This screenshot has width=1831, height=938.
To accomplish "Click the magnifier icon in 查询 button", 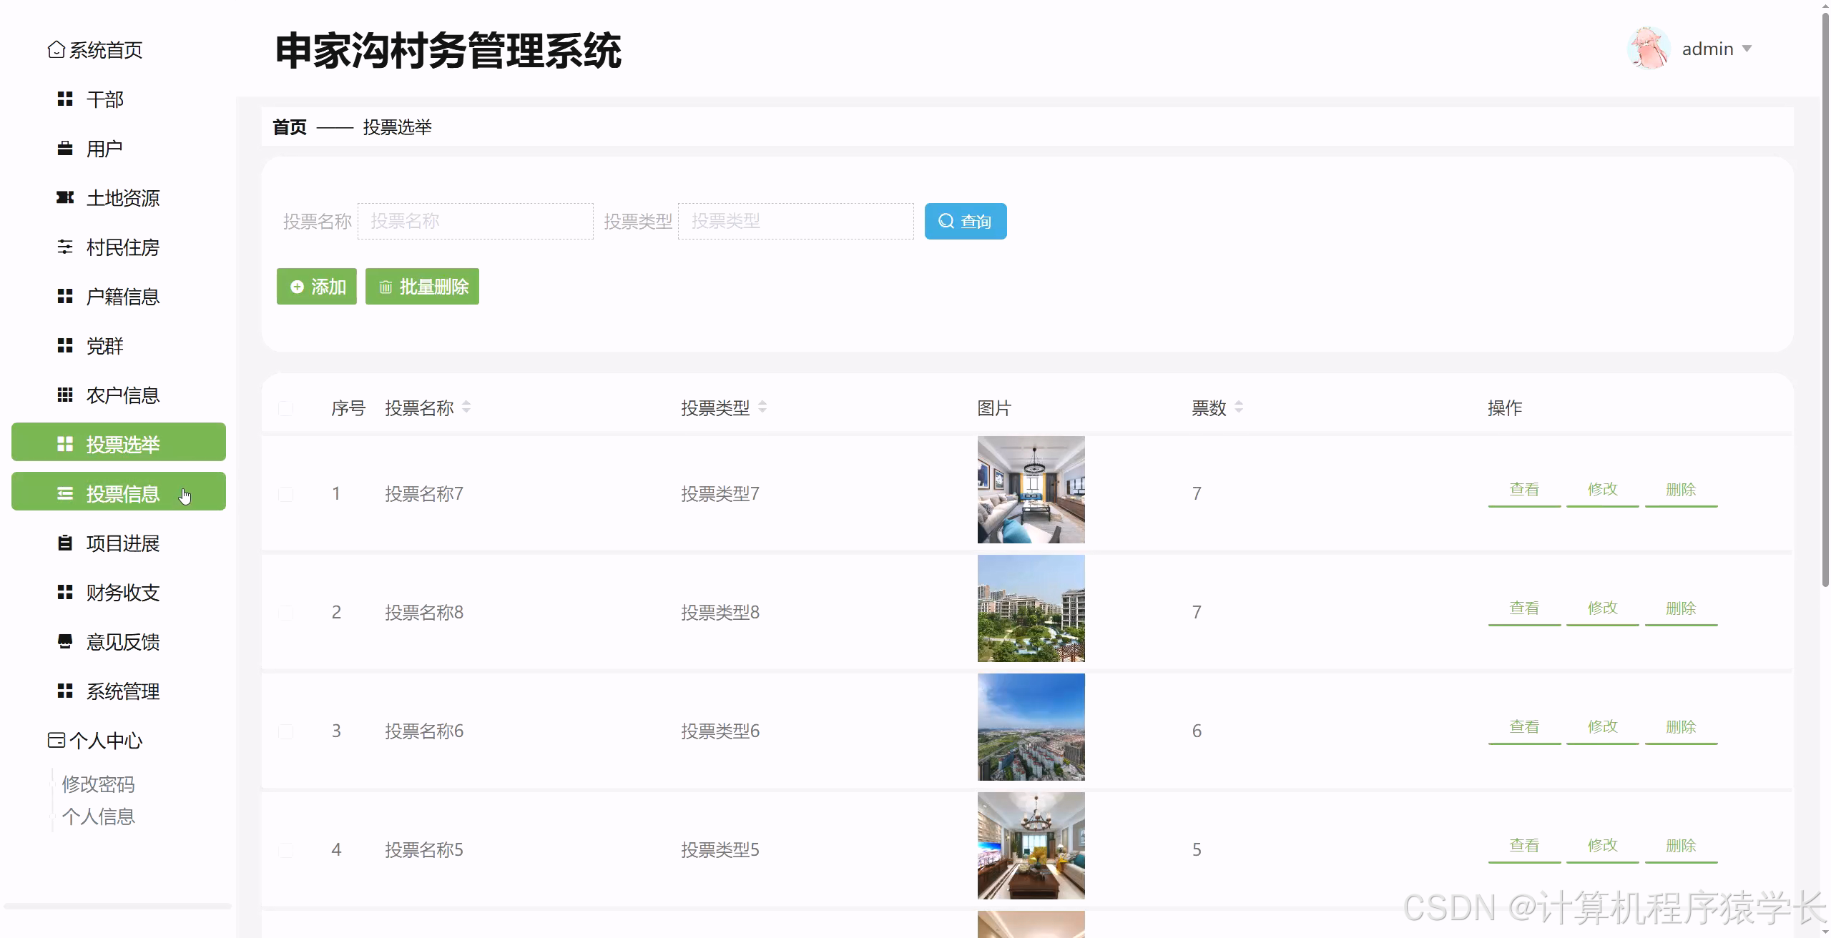I will [946, 221].
